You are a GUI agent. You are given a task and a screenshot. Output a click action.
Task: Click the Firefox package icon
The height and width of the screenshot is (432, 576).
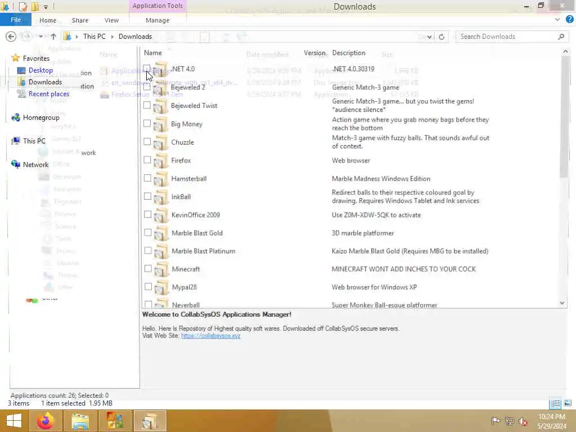pos(161,160)
